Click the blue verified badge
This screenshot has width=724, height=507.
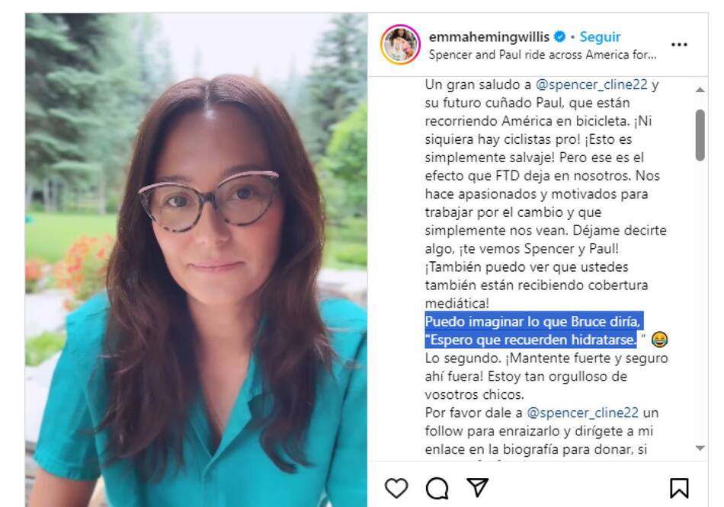click(x=559, y=37)
